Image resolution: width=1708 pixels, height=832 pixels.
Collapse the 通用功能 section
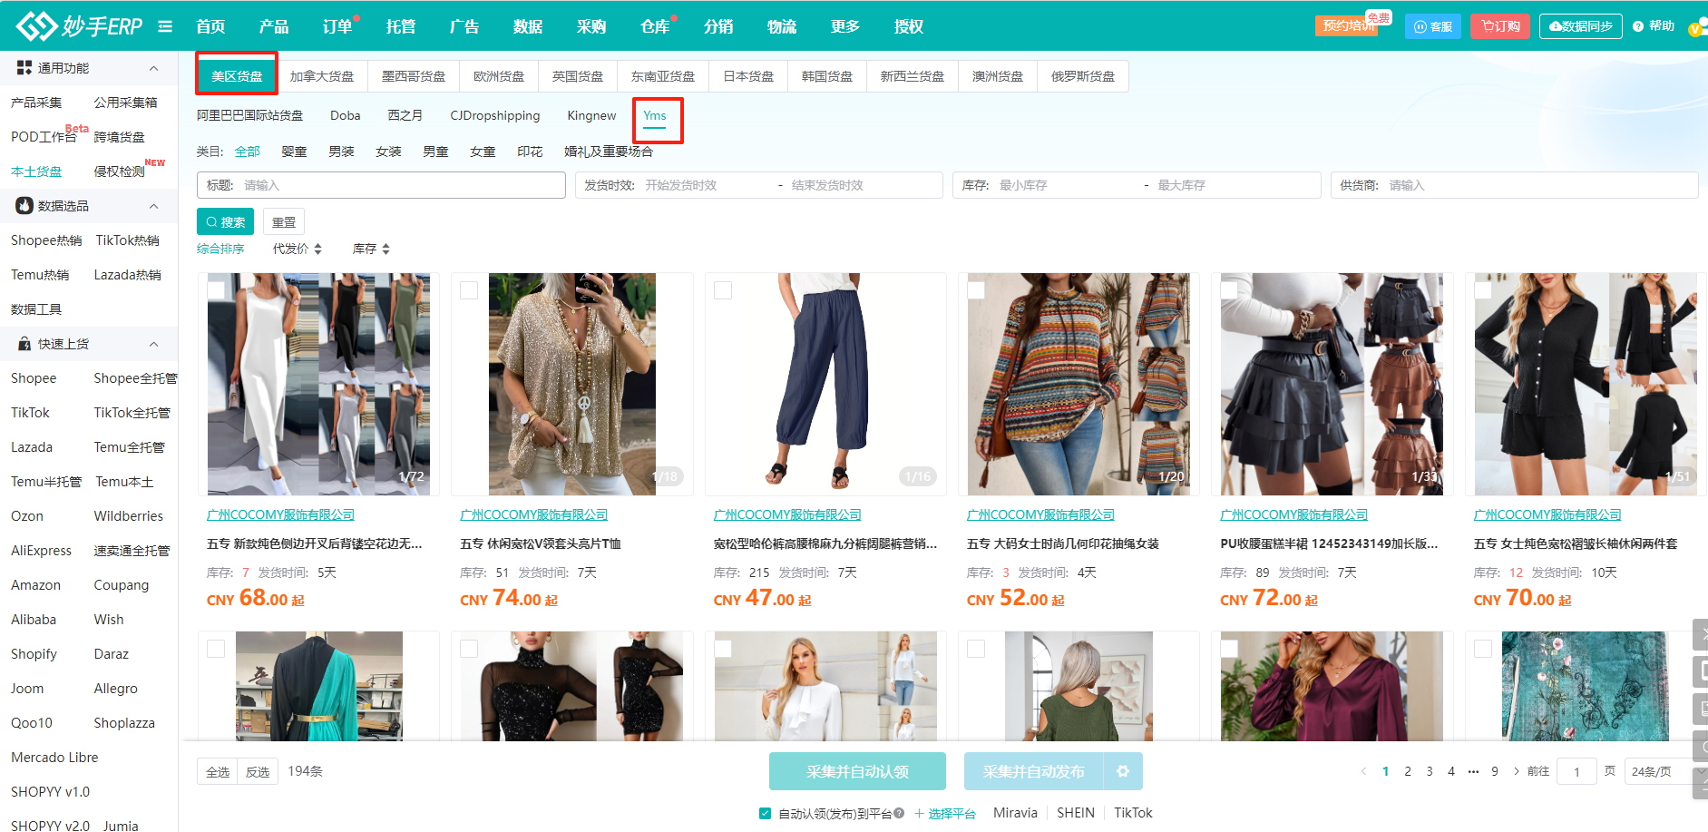(x=153, y=68)
